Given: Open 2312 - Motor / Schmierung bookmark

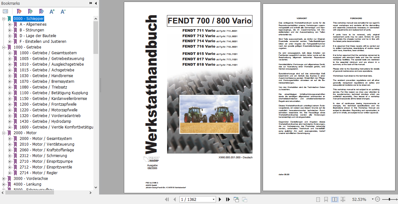Looking at the screenshot, I should click(x=43, y=156).
